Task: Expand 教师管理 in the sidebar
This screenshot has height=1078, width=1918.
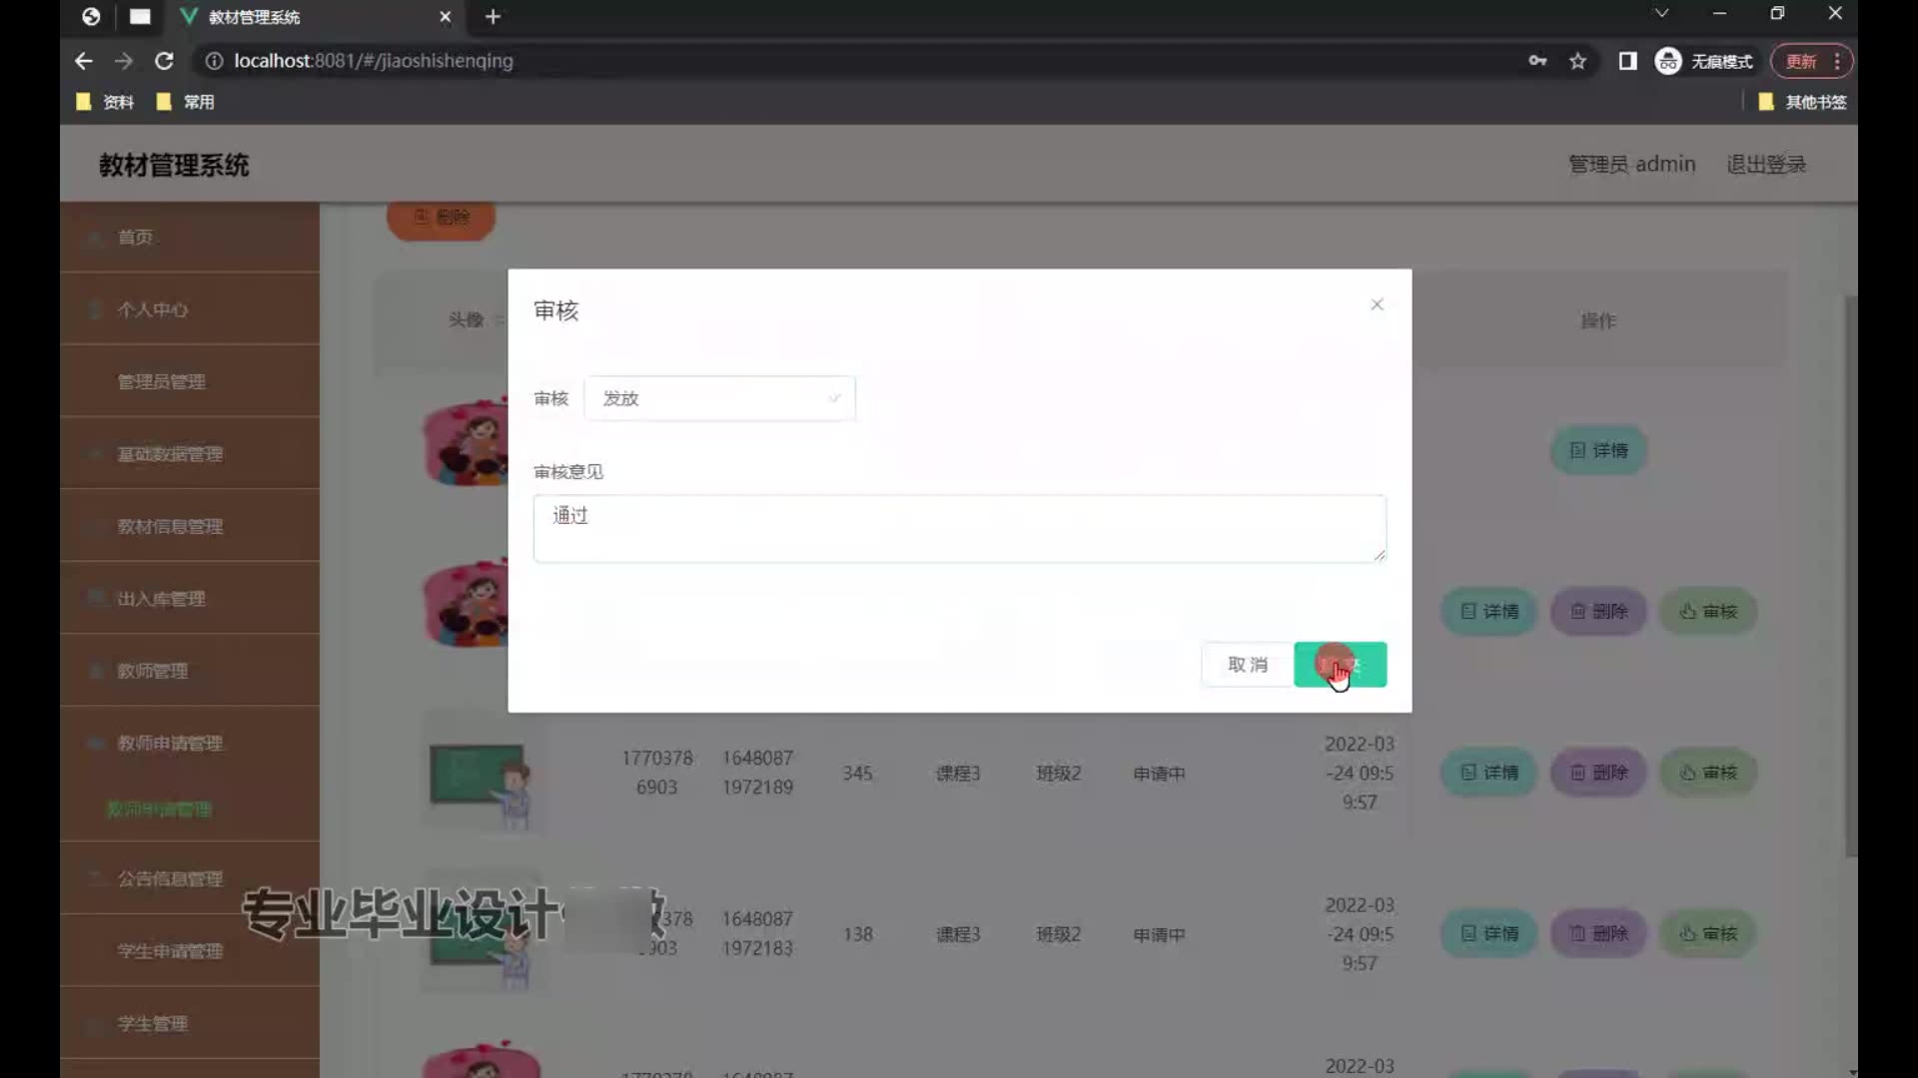Action: [190, 671]
